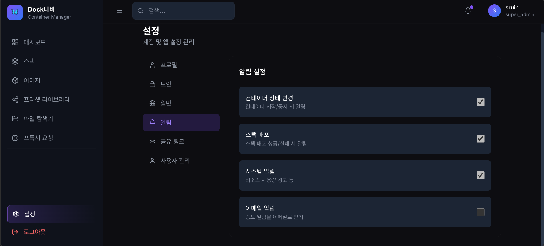Open 프리셋 라이브러리 via its share icon
544x246 pixels.
[x=15, y=100]
